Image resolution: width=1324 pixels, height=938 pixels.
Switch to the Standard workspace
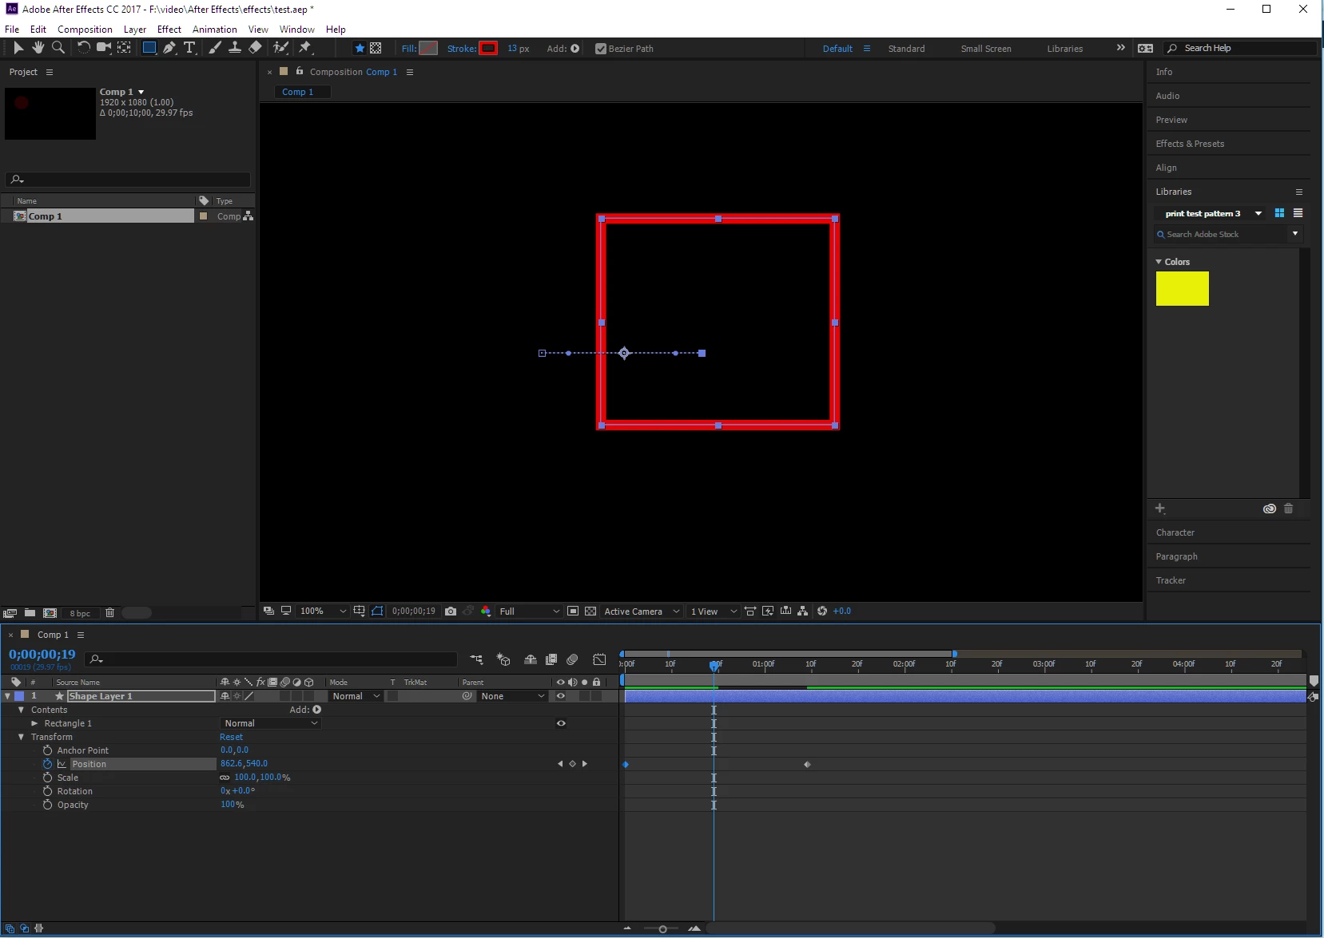click(906, 49)
